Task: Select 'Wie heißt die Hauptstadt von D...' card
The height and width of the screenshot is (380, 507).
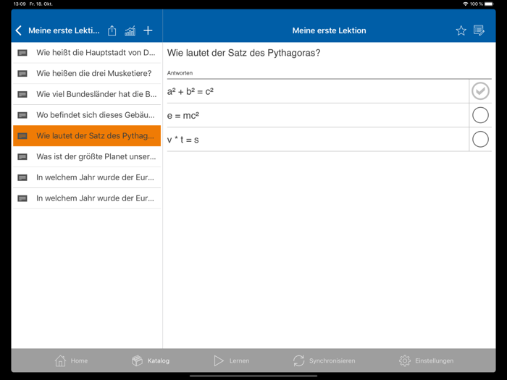Action: pyautogui.click(x=87, y=53)
